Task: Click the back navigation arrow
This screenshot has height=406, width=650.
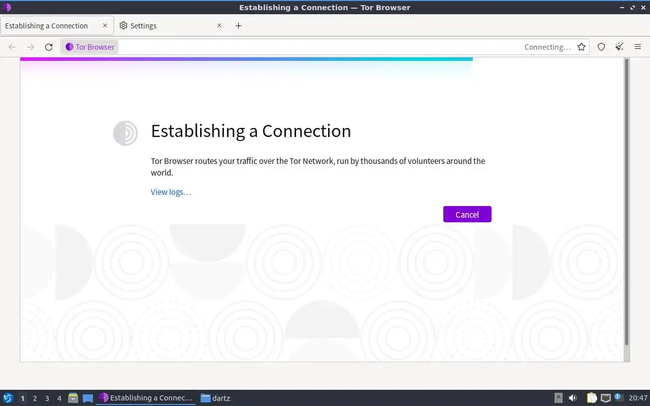Action: point(12,47)
